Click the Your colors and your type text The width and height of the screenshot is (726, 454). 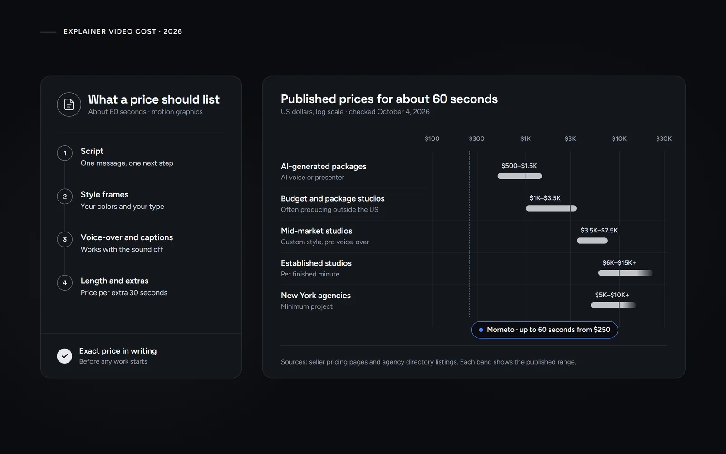(x=123, y=206)
